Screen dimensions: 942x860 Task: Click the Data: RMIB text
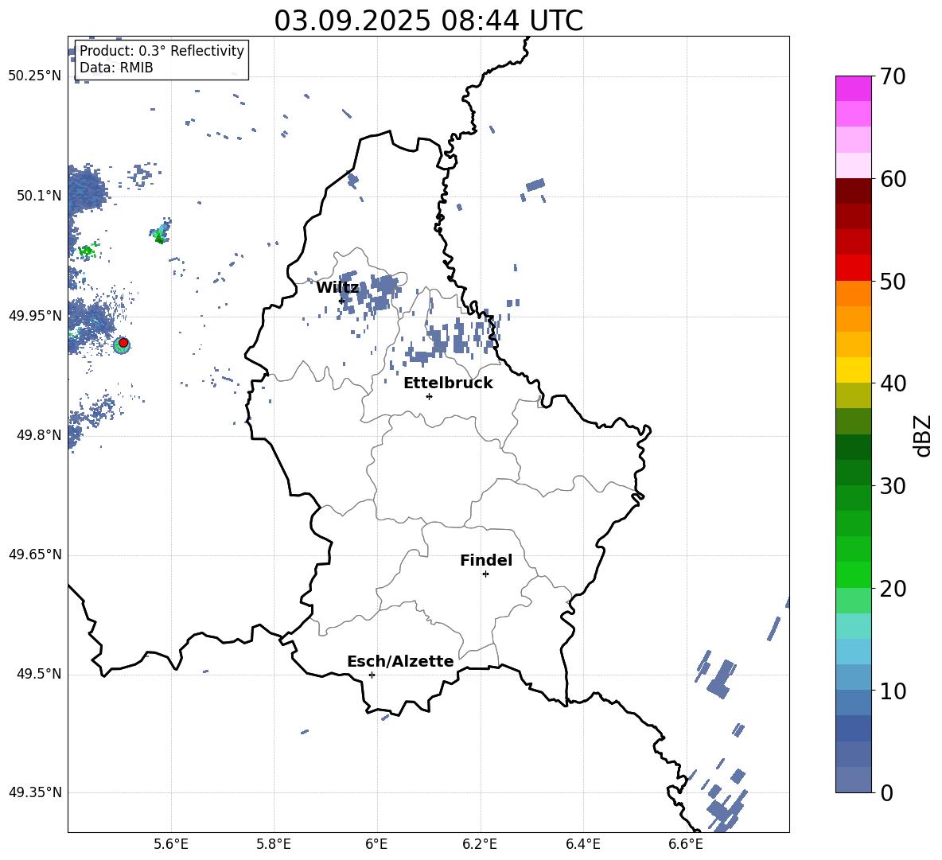pos(116,68)
